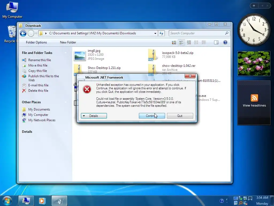
Task: Click the taskbar clock 3:54 AM
Action: 262,198
